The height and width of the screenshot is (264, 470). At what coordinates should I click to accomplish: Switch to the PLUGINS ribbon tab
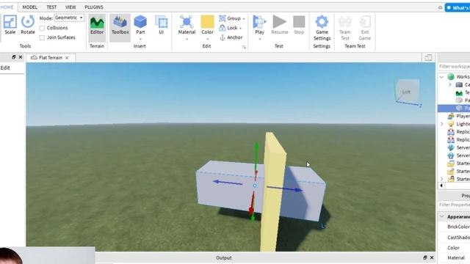tap(94, 7)
